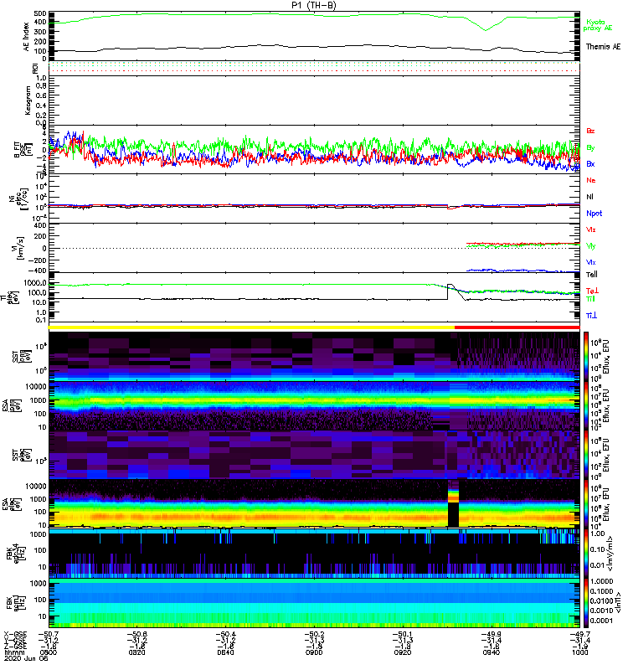Click the ESA electron spectrogram color bar
628x670 pixels.
[x=586, y=505]
